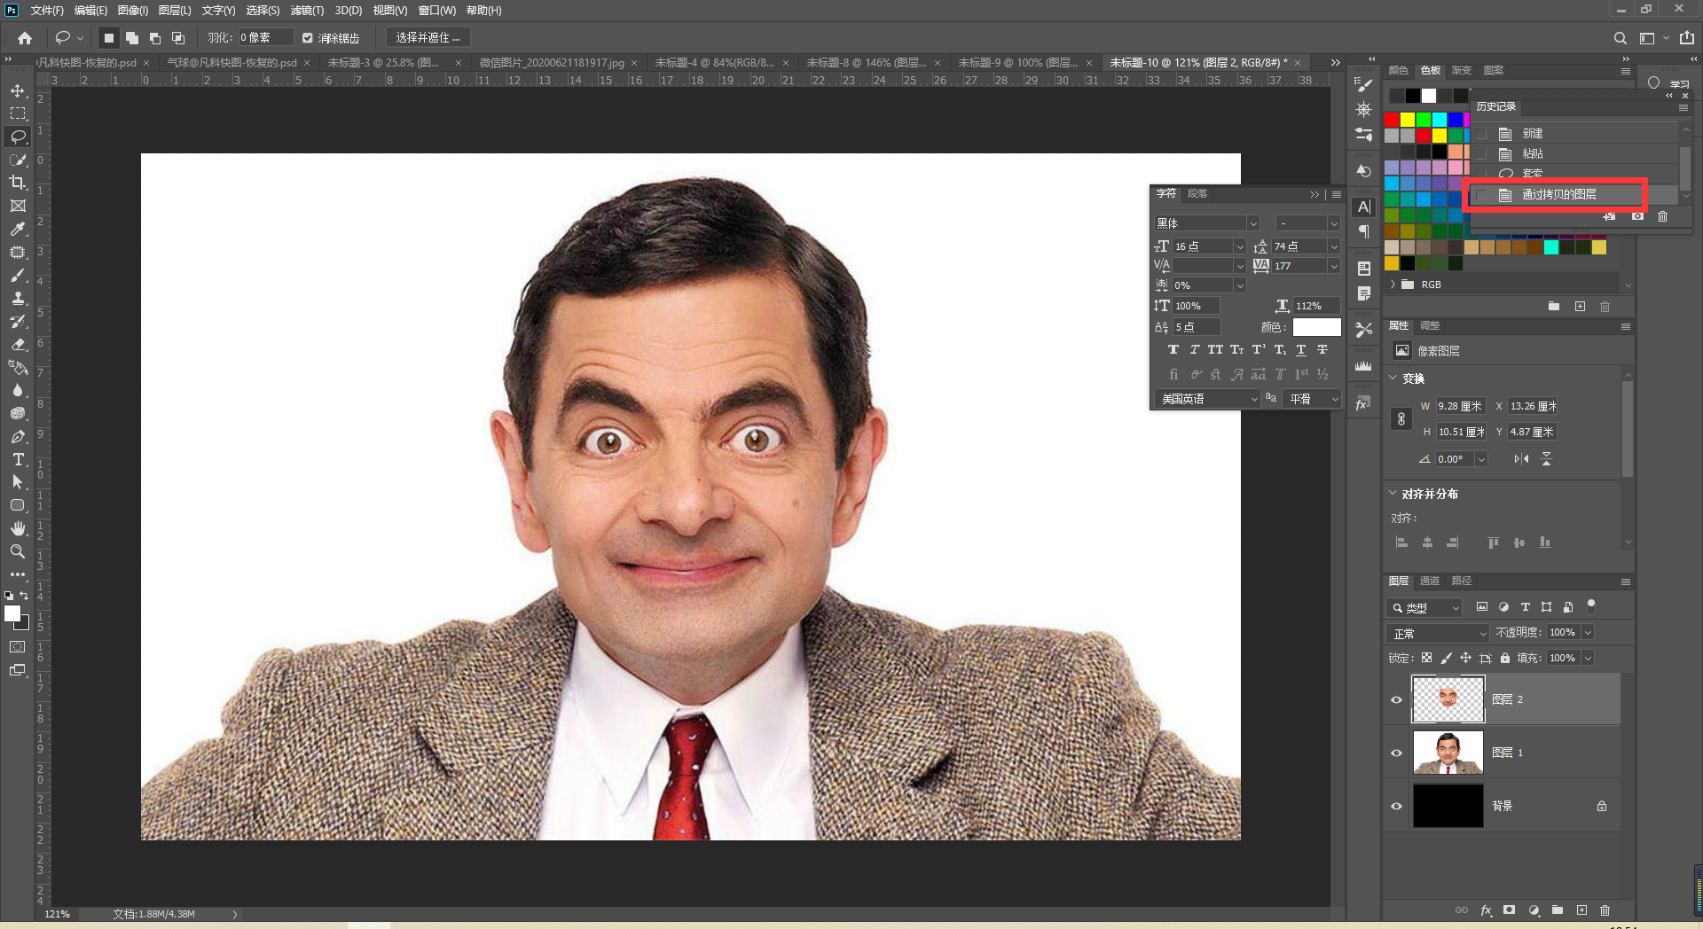1703x929 pixels.
Task: Collapse the 变换 section
Action: 1393,378
